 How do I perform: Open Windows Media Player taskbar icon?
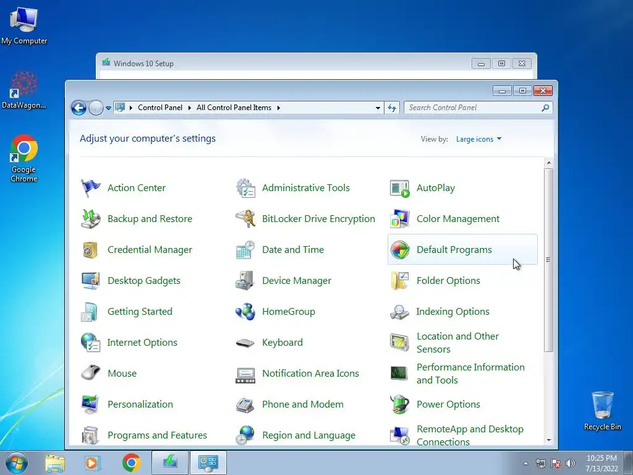(93, 463)
